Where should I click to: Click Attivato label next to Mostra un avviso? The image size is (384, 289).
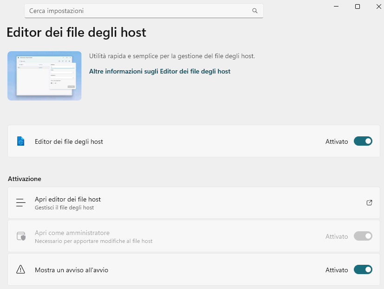pos(337,270)
